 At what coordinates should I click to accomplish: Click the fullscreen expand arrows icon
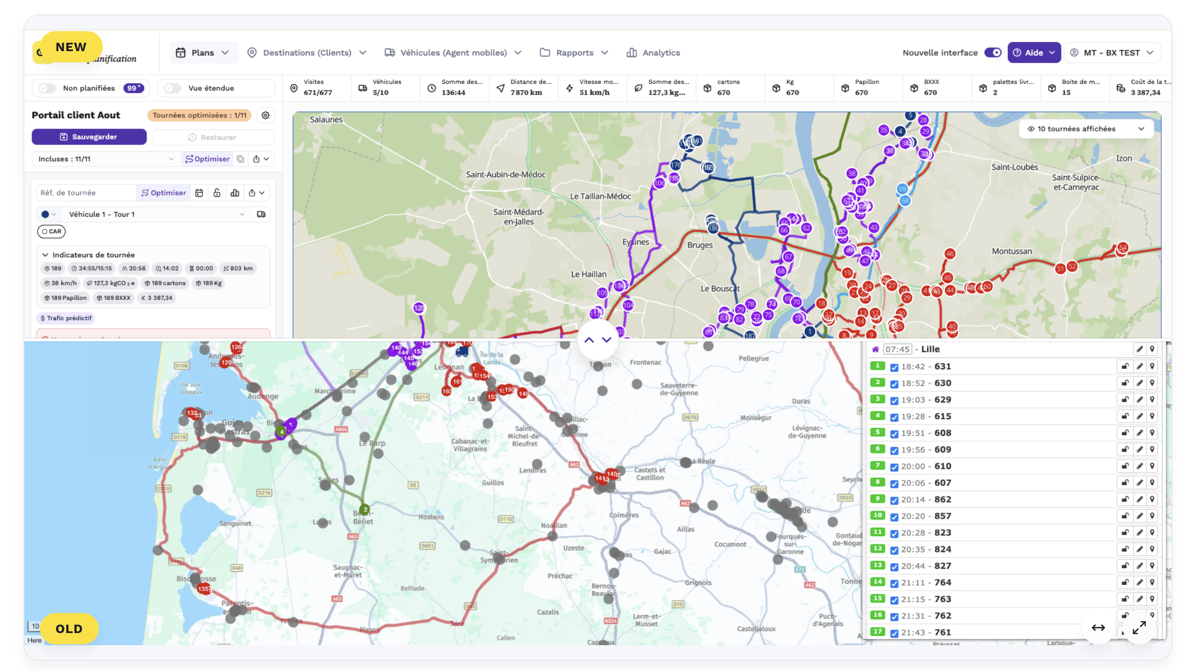point(1139,628)
